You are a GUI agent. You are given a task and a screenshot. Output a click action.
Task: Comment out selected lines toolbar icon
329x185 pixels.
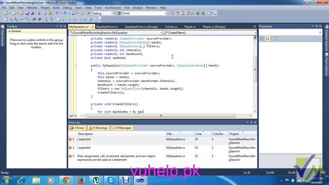click(x=46, y=20)
